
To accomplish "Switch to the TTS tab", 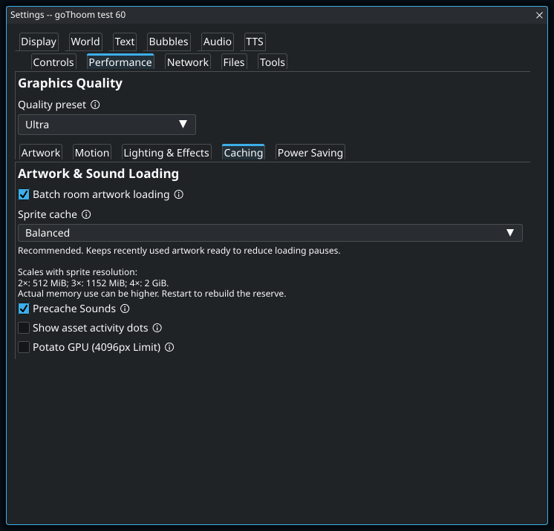I will (255, 42).
